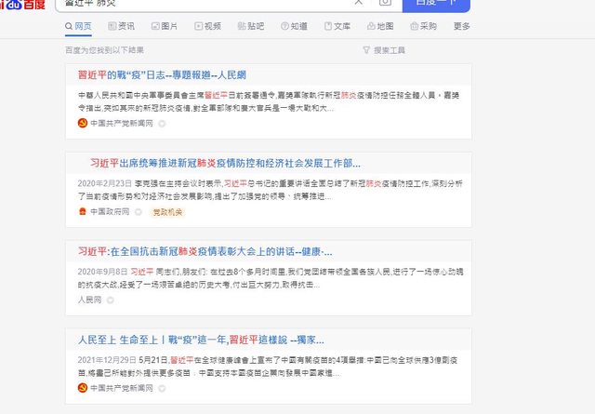
Task: Go to the 知道 tab
Action: pos(294,26)
